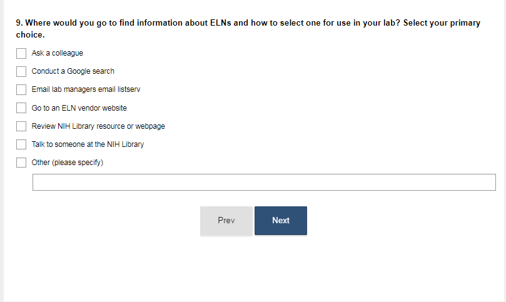The width and height of the screenshot is (506, 302).
Task: Click the 'Other (please specify)' label text
Action: [67, 163]
